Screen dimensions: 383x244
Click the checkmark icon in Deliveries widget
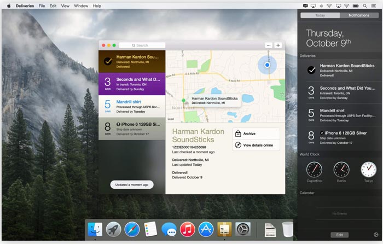tap(311, 70)
